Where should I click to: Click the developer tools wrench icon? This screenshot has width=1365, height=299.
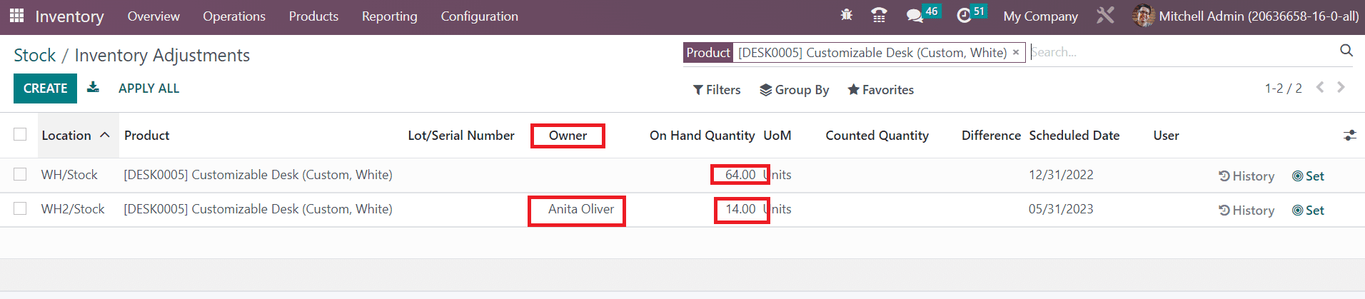point(1105,15)
